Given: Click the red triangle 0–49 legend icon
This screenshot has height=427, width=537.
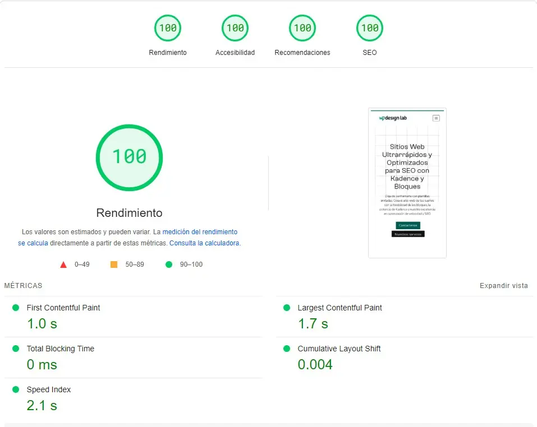Looking at the screenshot, I should click(x=63, y=264).
